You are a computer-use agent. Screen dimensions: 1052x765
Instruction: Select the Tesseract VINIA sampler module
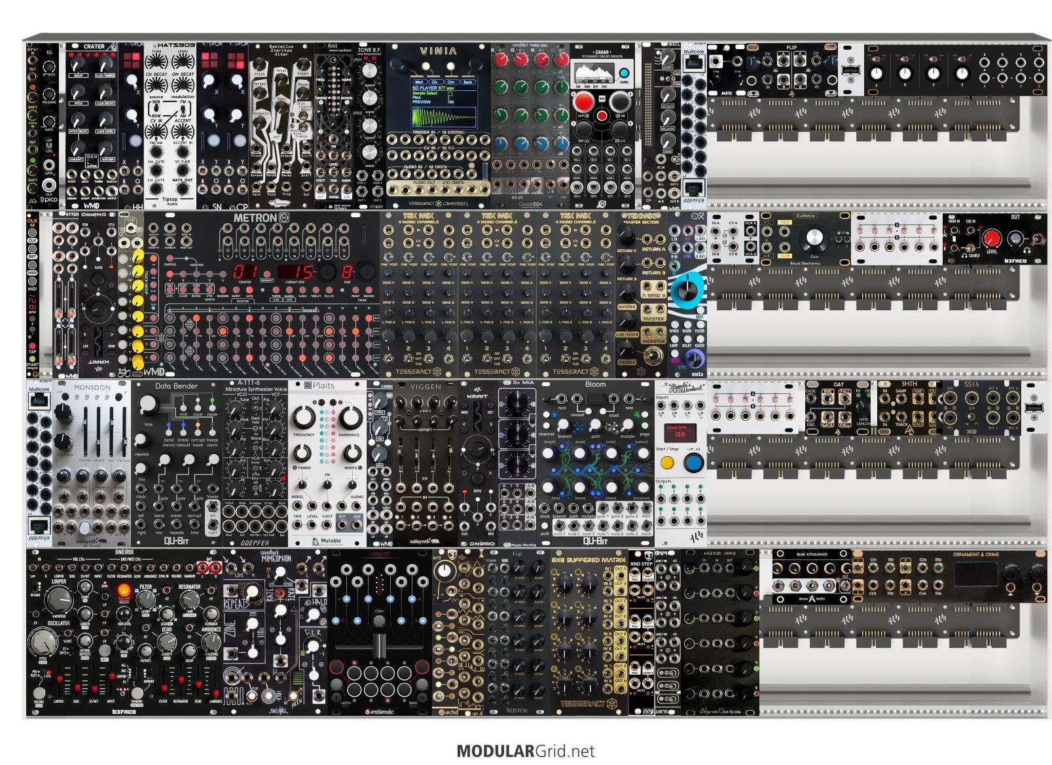pos(438,126)
